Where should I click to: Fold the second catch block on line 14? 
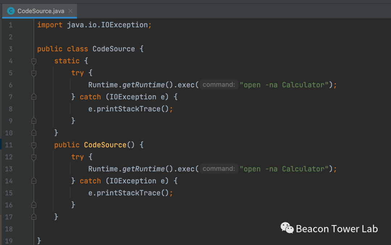(34, 181)
